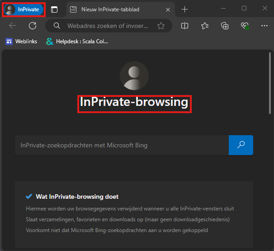Click text Slaat verzamelingen, favorieten en downloads
The width and height of the screenshot is (274, 251).
click(128, 219)
